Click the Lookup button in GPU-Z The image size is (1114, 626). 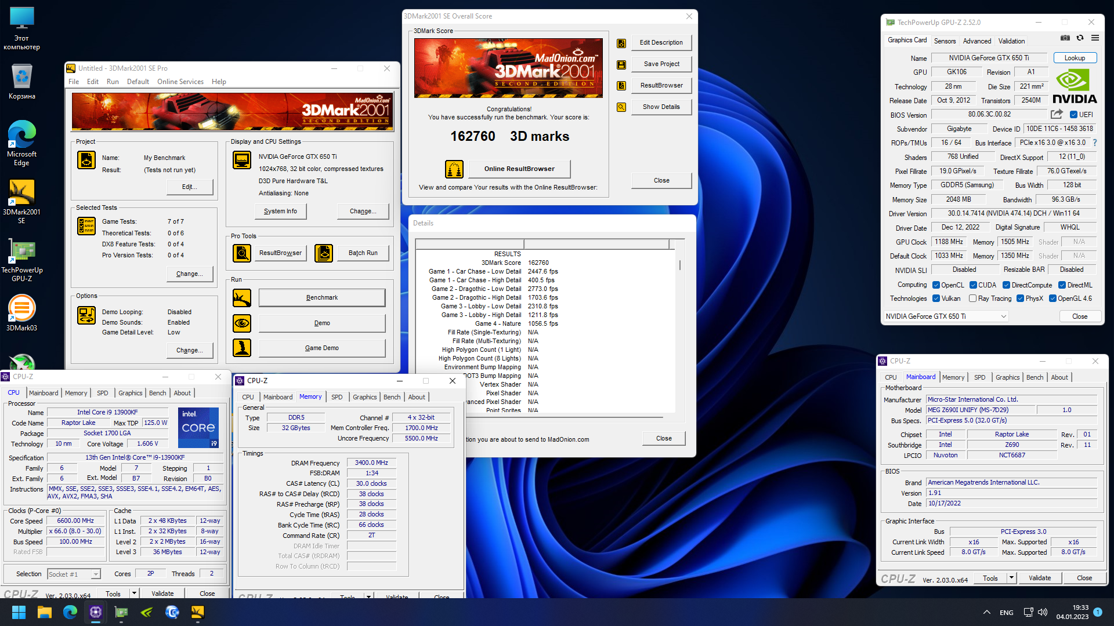pos(1075,58)
